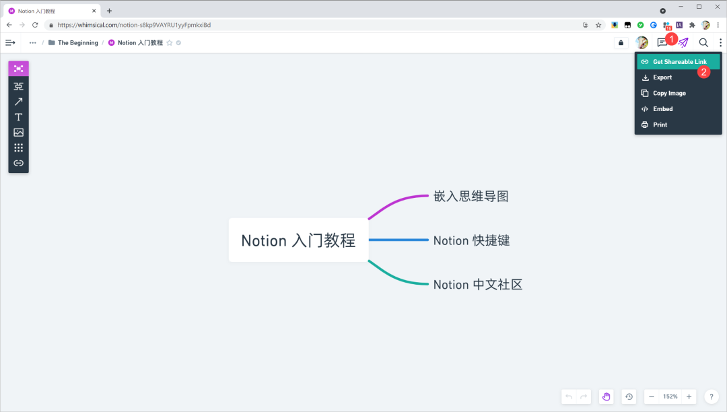
Task: Select the flowchart connector tool in sidebar
Action: 19,86
